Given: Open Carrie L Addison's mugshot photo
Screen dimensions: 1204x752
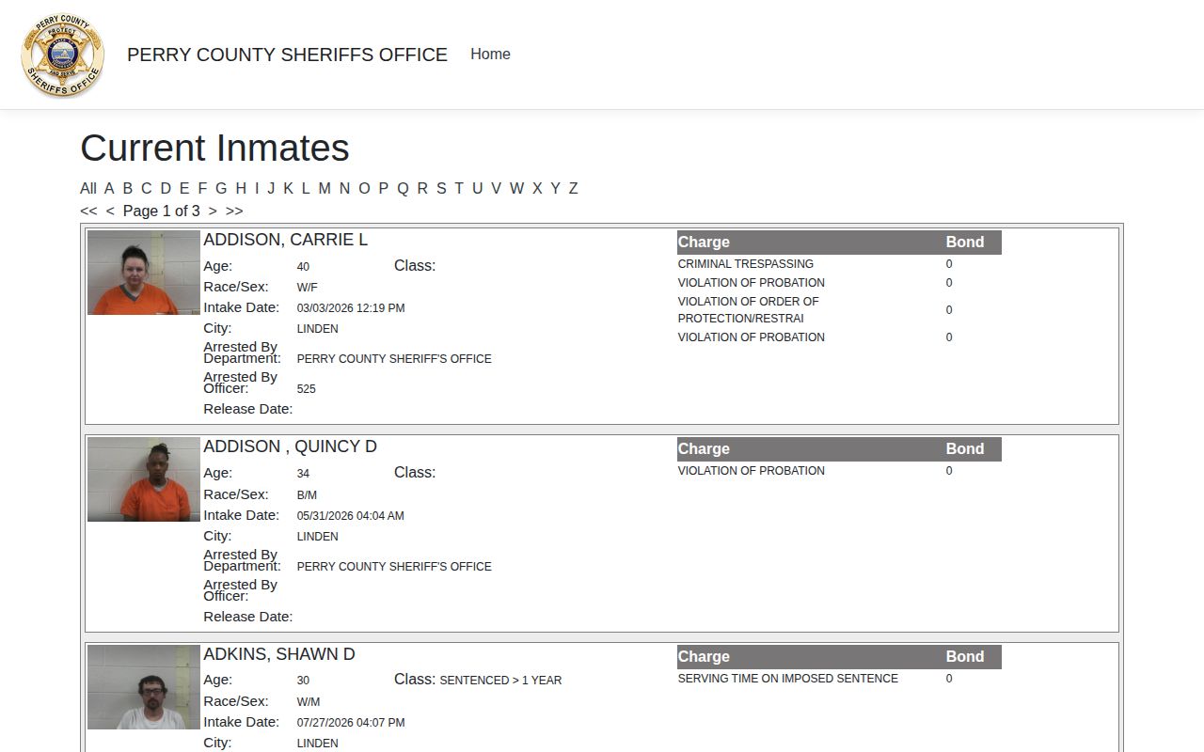Looking at the screenshot, I should 144,273.
